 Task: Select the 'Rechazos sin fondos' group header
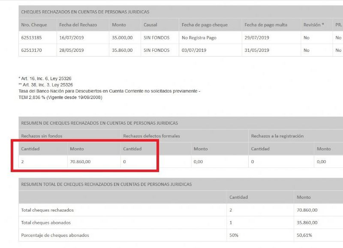(x=42, y=136)
